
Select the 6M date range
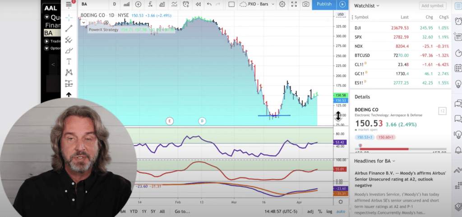123,212
